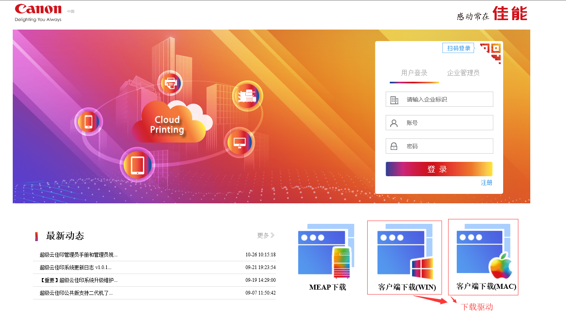Switch to the 用户登录 tab
566x313 pixels.
(x=414, y=73)
